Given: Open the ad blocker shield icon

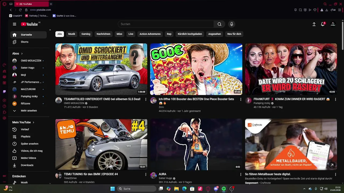Looking at the screenshot, I should [305, 10].
